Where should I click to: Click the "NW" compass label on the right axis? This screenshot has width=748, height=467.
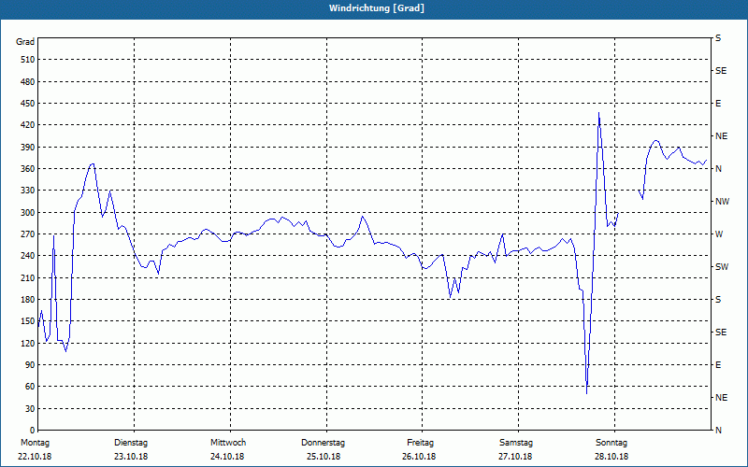click(x=722, y=202)
